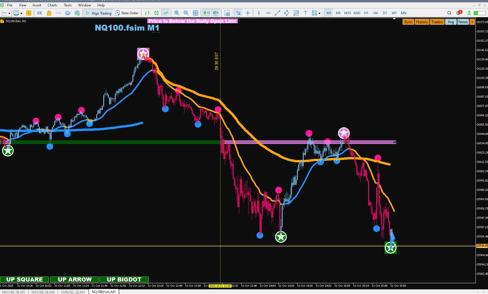Switch chart to line chart view
This screenshot has height=294, width=488.
coord(166,13)
